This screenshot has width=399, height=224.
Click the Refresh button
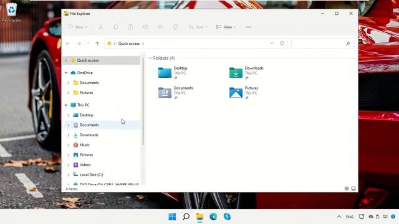coord(282,44)
